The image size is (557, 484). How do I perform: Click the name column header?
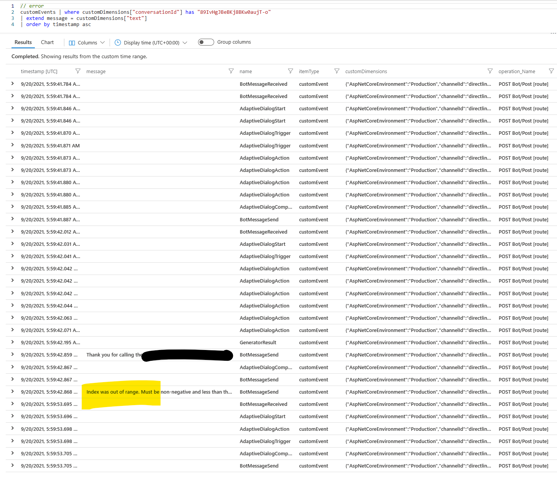[x=246, y=71]
